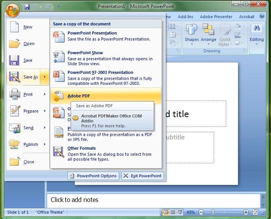Click the Shape Effects icon
This screenshot has width=271, height=219.
coord(238,43)
